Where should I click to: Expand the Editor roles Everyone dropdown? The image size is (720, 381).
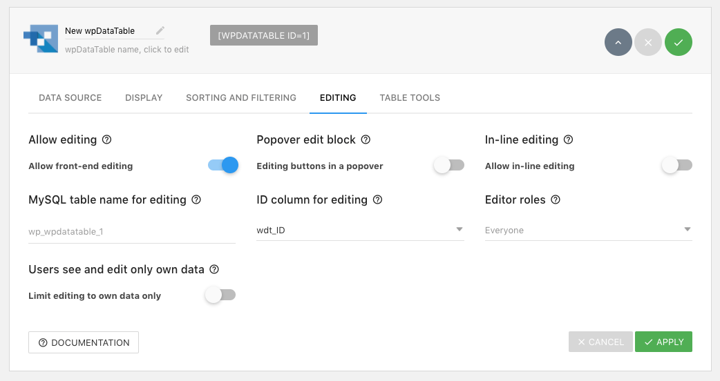[x=588, y=230]
